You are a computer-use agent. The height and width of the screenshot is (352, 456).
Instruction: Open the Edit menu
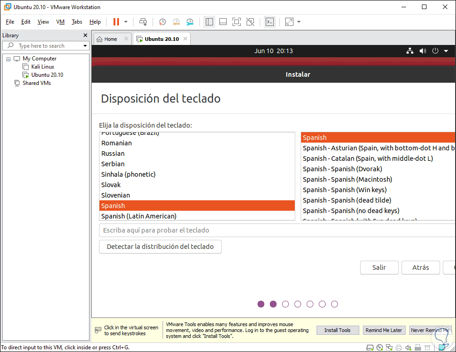pos(25,22)
